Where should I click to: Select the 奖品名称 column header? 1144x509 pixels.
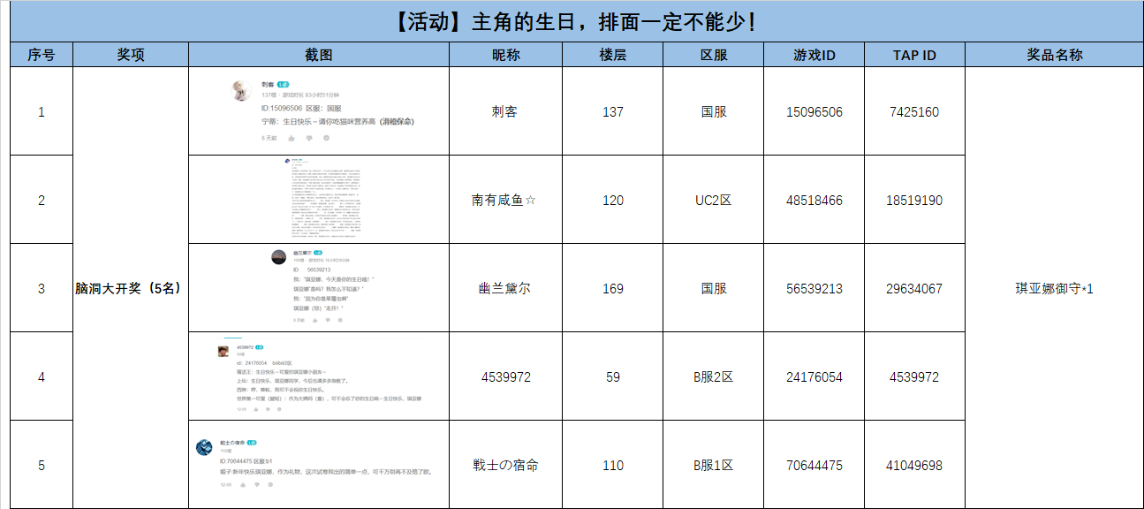coord(1054,55)
